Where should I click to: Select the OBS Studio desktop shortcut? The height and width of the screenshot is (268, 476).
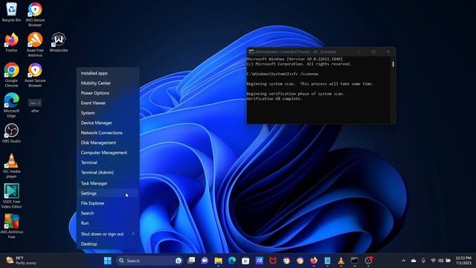point(12,133)
